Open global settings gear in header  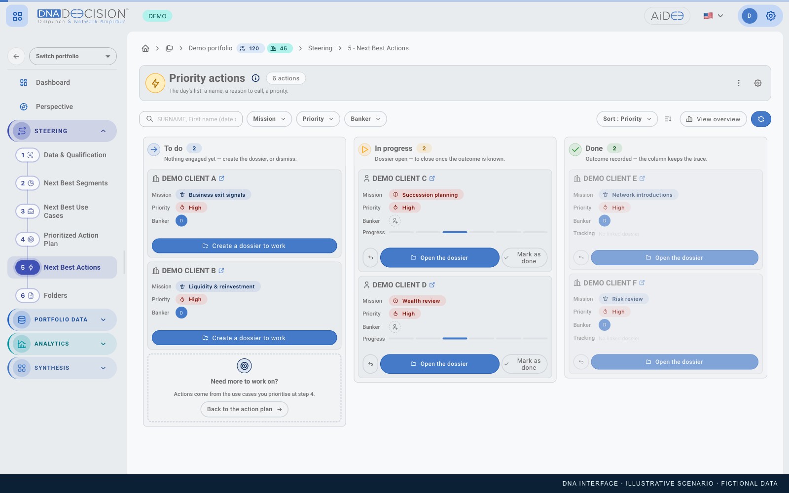(x=771, y=16)
